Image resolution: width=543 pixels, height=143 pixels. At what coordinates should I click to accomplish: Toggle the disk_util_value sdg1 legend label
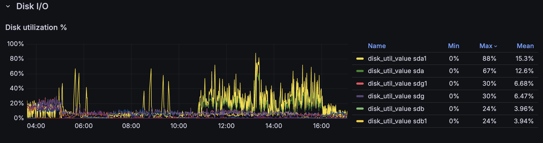click(x=397, y=84)
